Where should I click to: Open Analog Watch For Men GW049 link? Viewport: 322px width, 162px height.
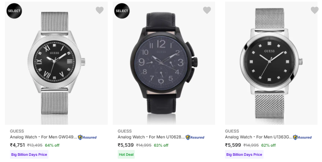44,137
